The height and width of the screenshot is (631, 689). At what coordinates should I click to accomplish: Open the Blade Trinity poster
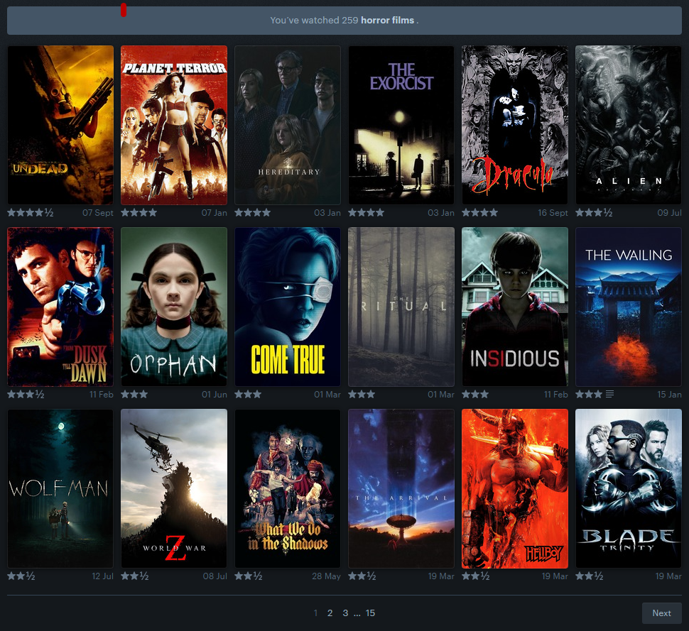(x=629, y=489)
